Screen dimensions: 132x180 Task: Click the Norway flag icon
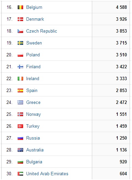[20, 114]
